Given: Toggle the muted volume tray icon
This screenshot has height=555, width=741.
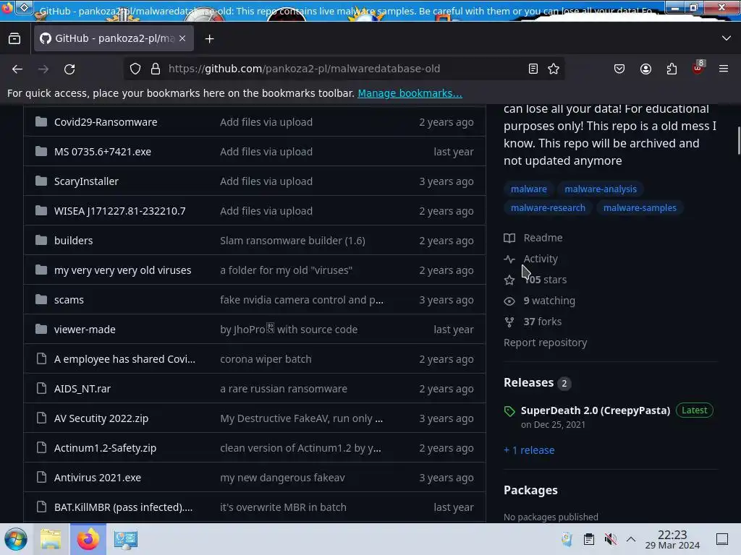Looking at the screenshot, I should coord(610,539).
